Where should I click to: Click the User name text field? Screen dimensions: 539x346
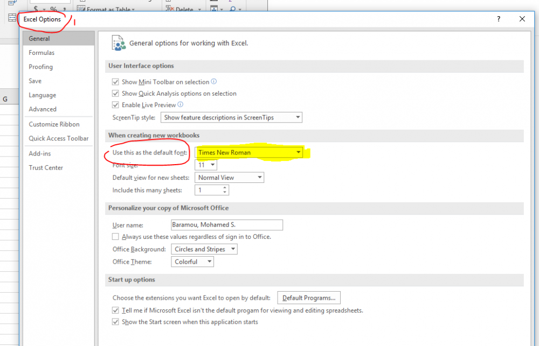pos(226,225)
